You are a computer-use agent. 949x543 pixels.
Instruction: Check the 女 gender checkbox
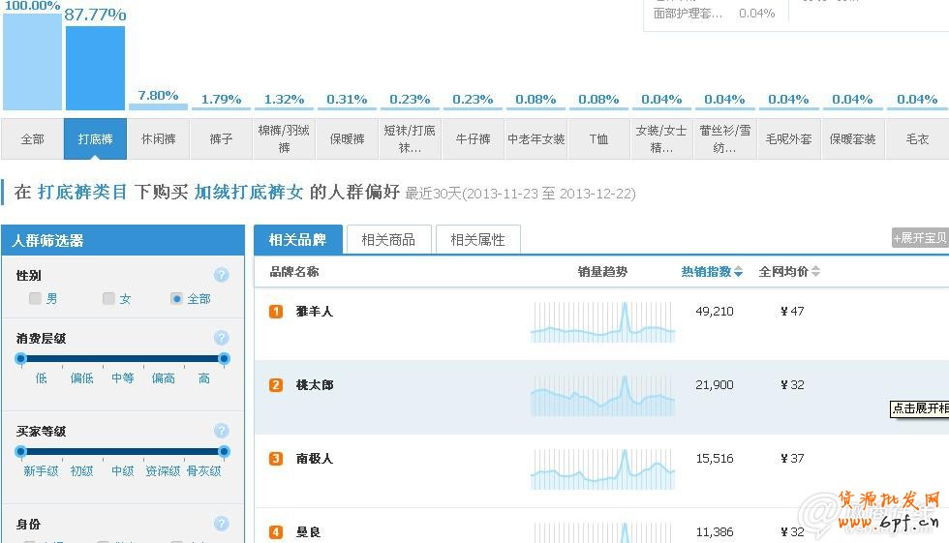[108, 299]
